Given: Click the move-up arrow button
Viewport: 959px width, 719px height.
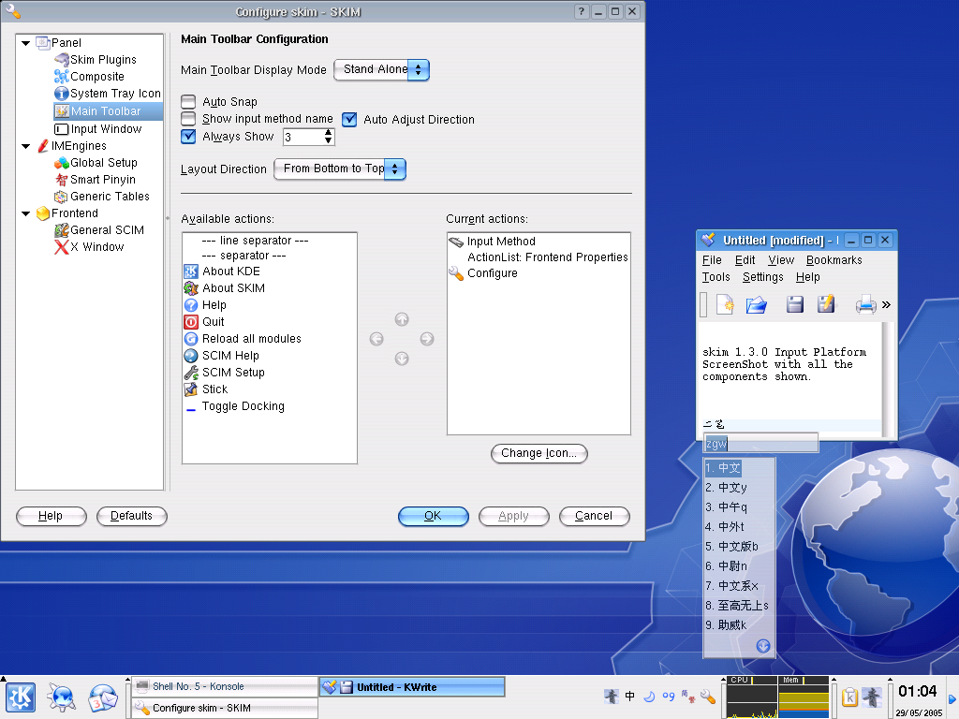Looking at the screenshot, I should pos(402,319).
